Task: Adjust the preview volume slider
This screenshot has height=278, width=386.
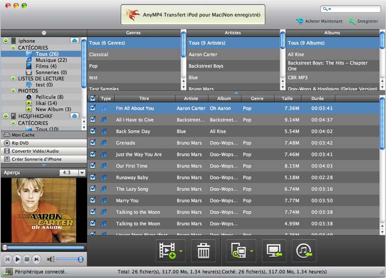Action: coord(70,259)
